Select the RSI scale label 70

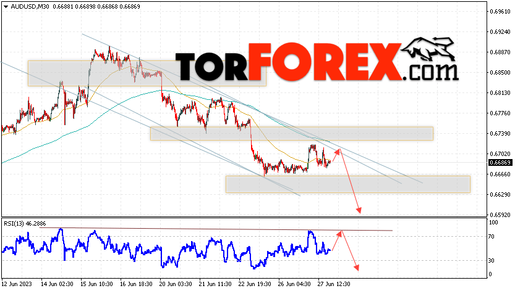coord(492,236)
